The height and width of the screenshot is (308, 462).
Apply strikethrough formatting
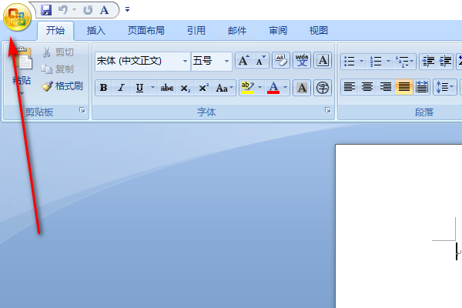[x=167, y=88]
